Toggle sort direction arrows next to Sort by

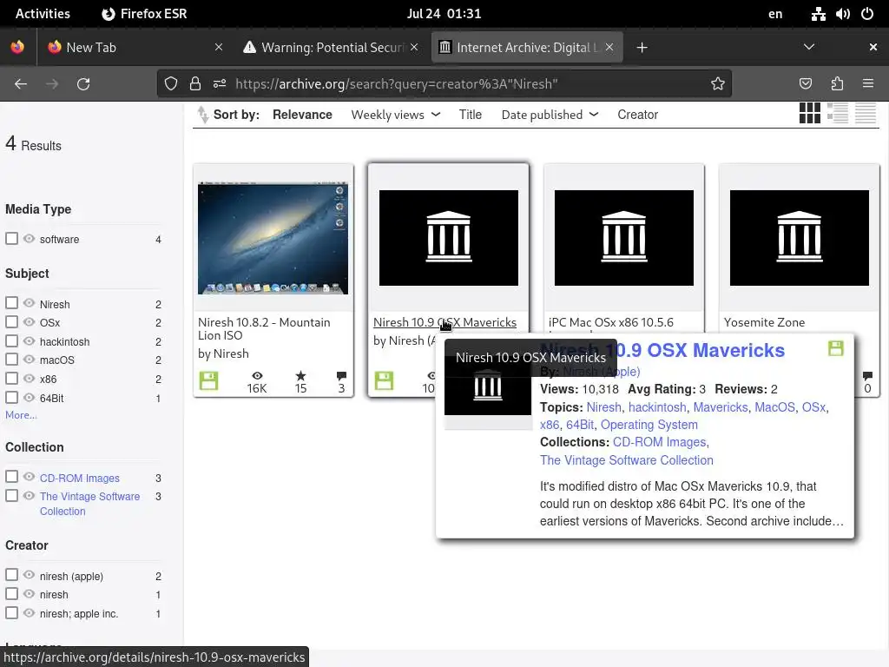(x=203, y=115)
